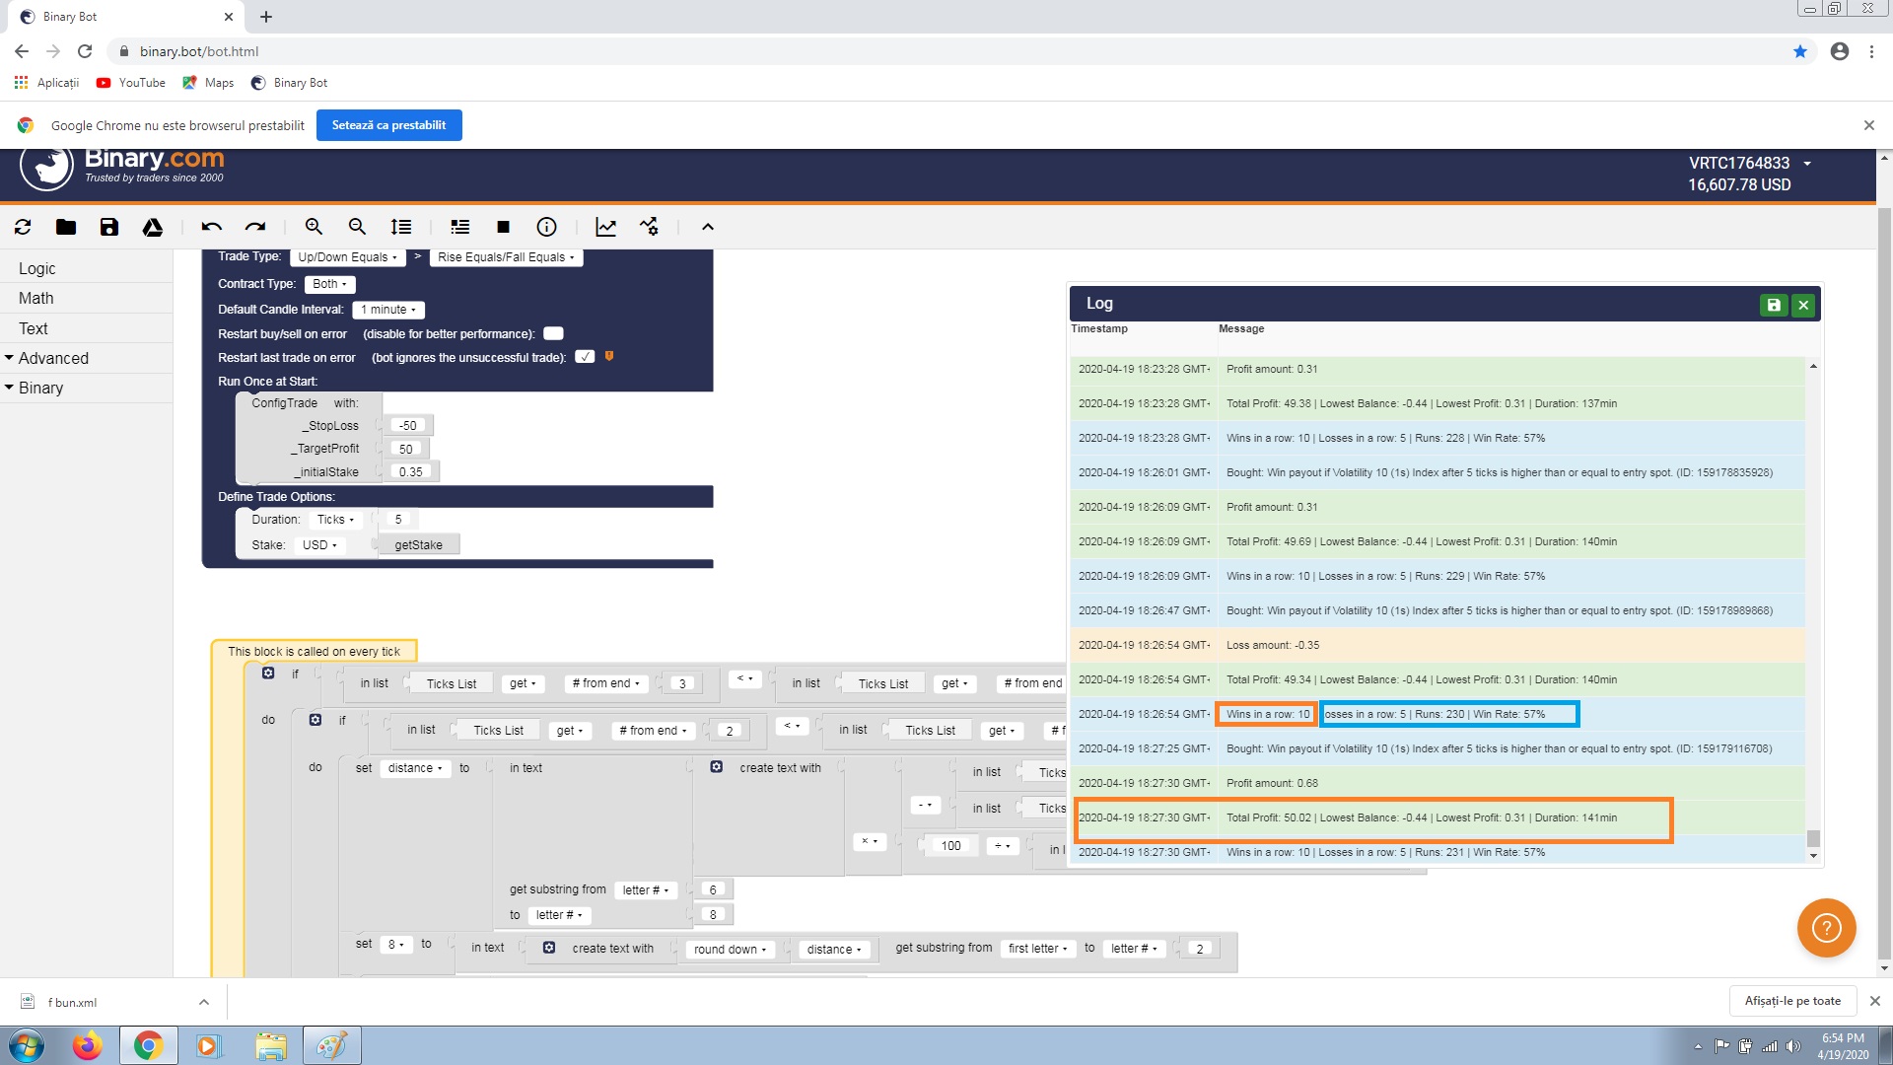Screen dimensions: 1893x1065
Task: Open a saved strategy via the folder icon
Action: click(x=65, y=227)
